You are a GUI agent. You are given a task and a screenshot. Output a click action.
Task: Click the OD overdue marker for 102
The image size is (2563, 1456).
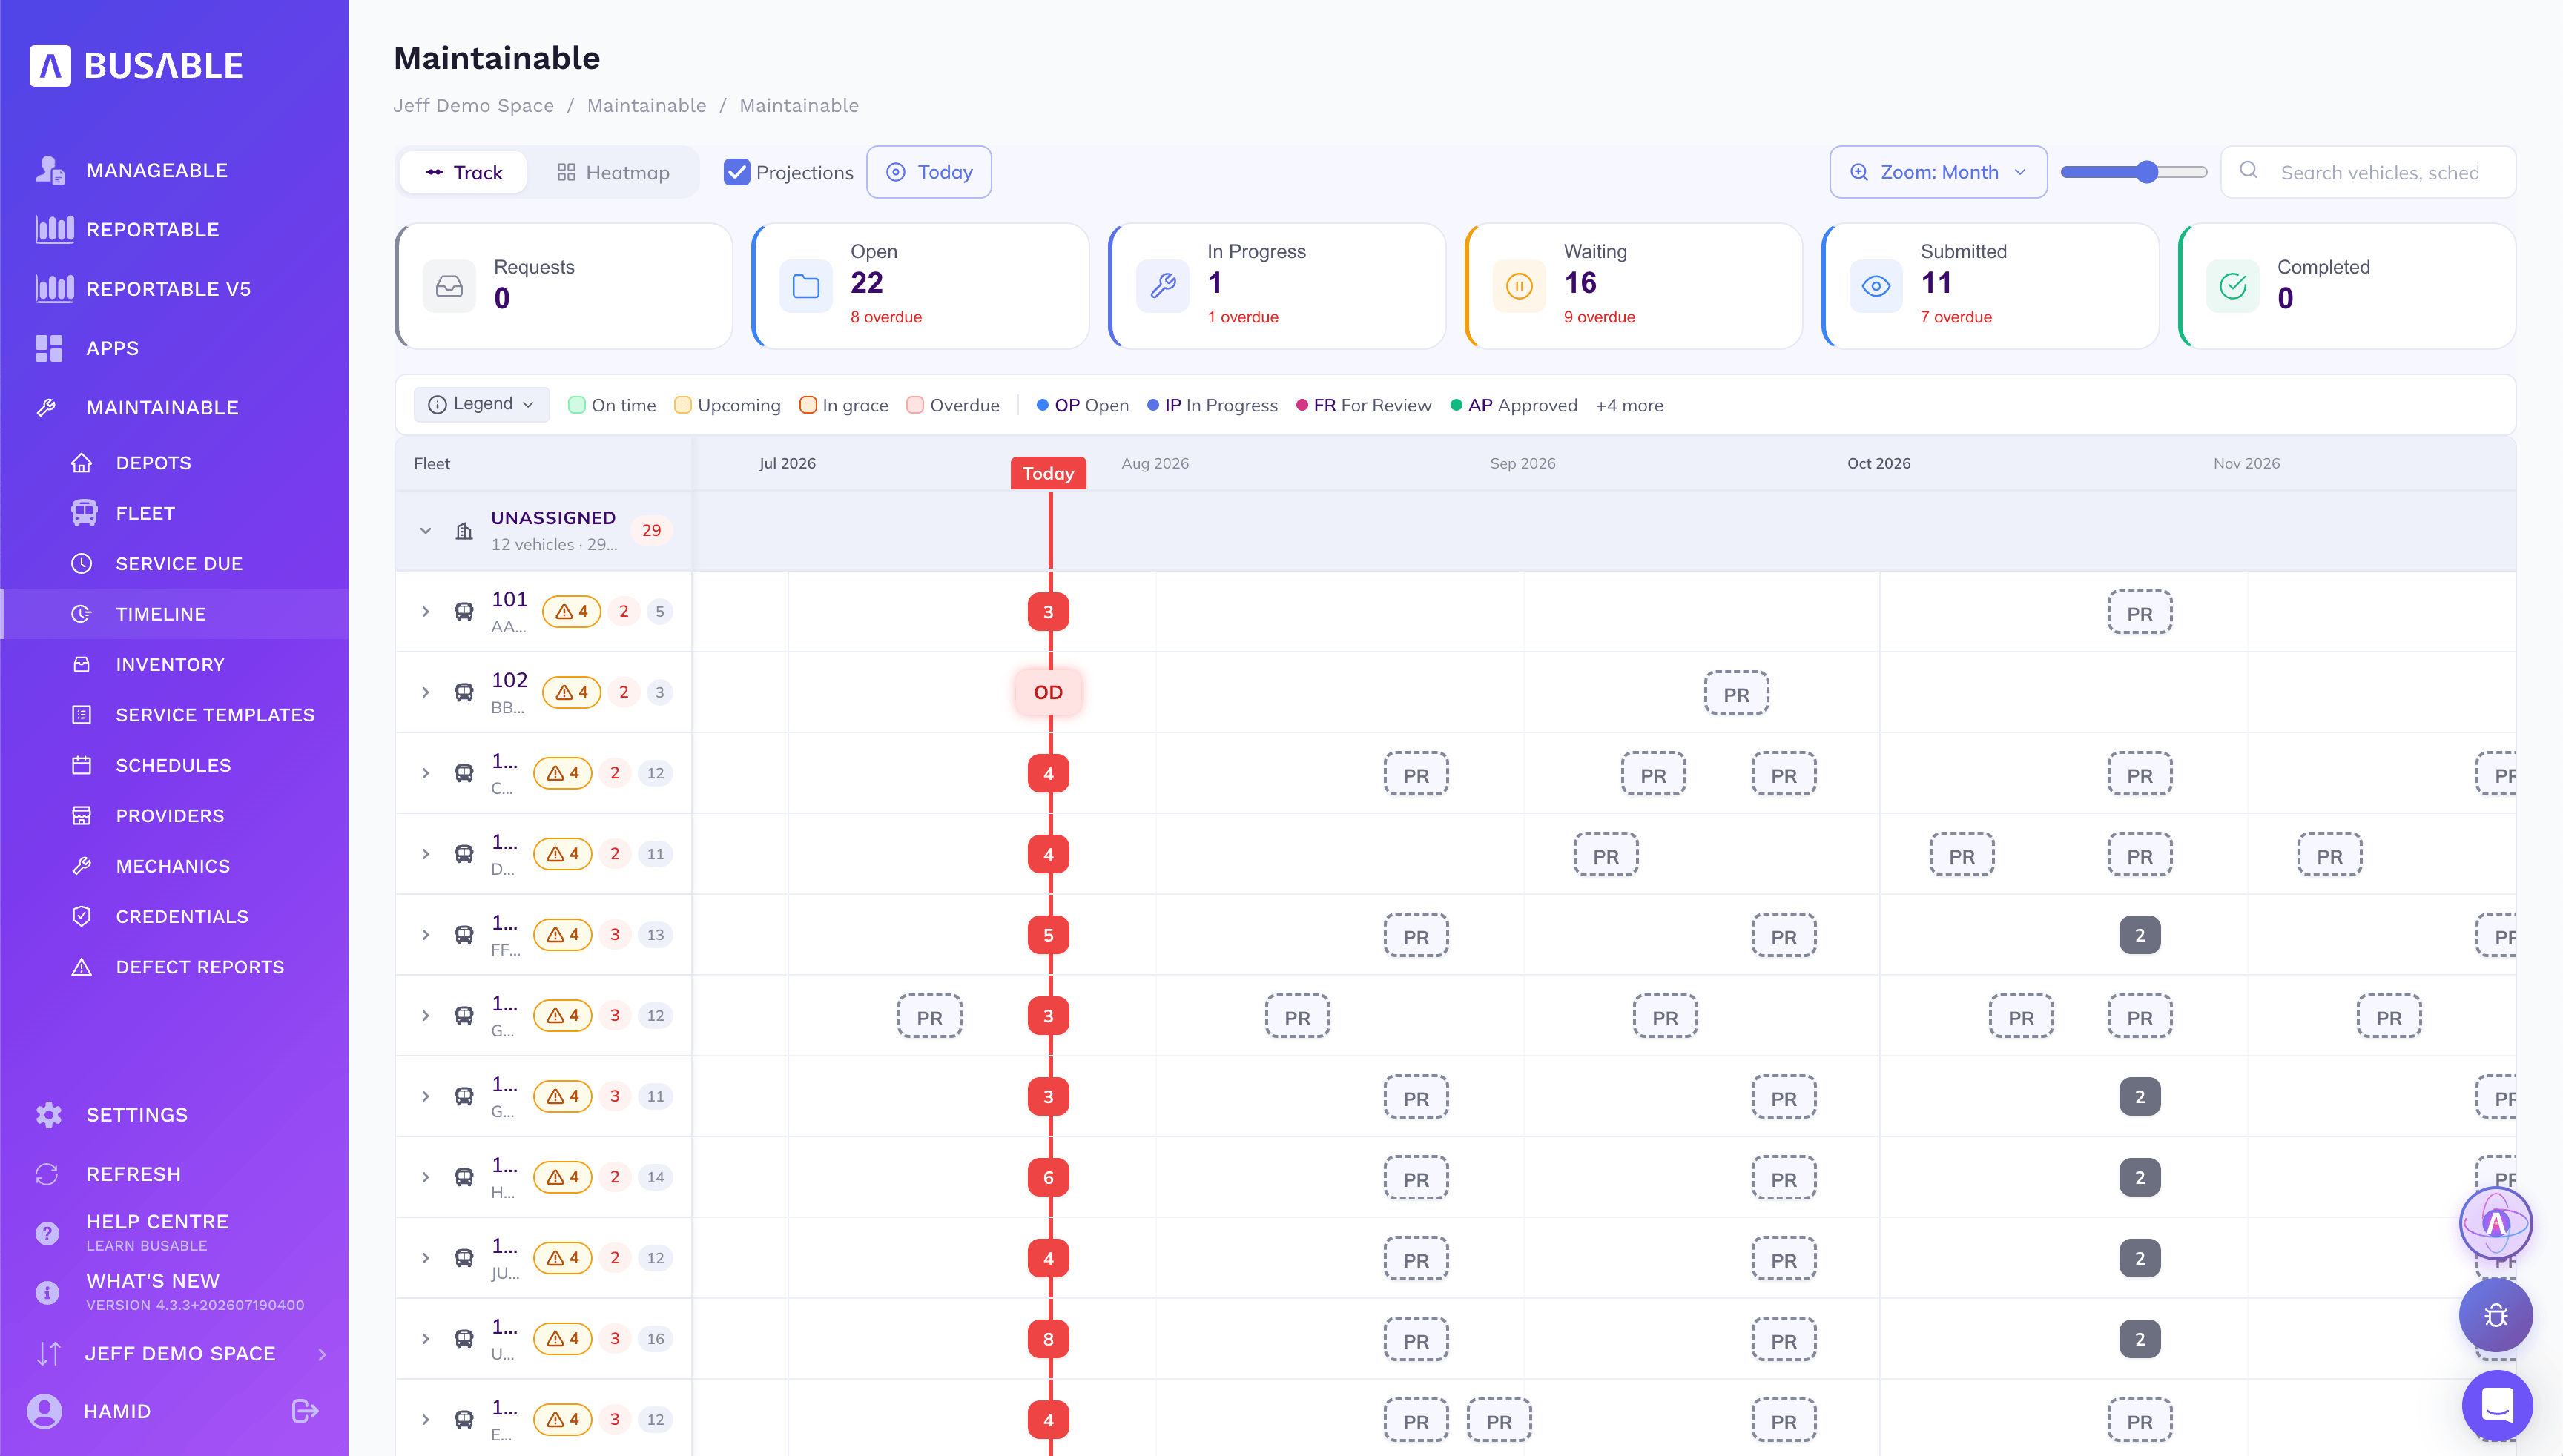coord(1047,692)
